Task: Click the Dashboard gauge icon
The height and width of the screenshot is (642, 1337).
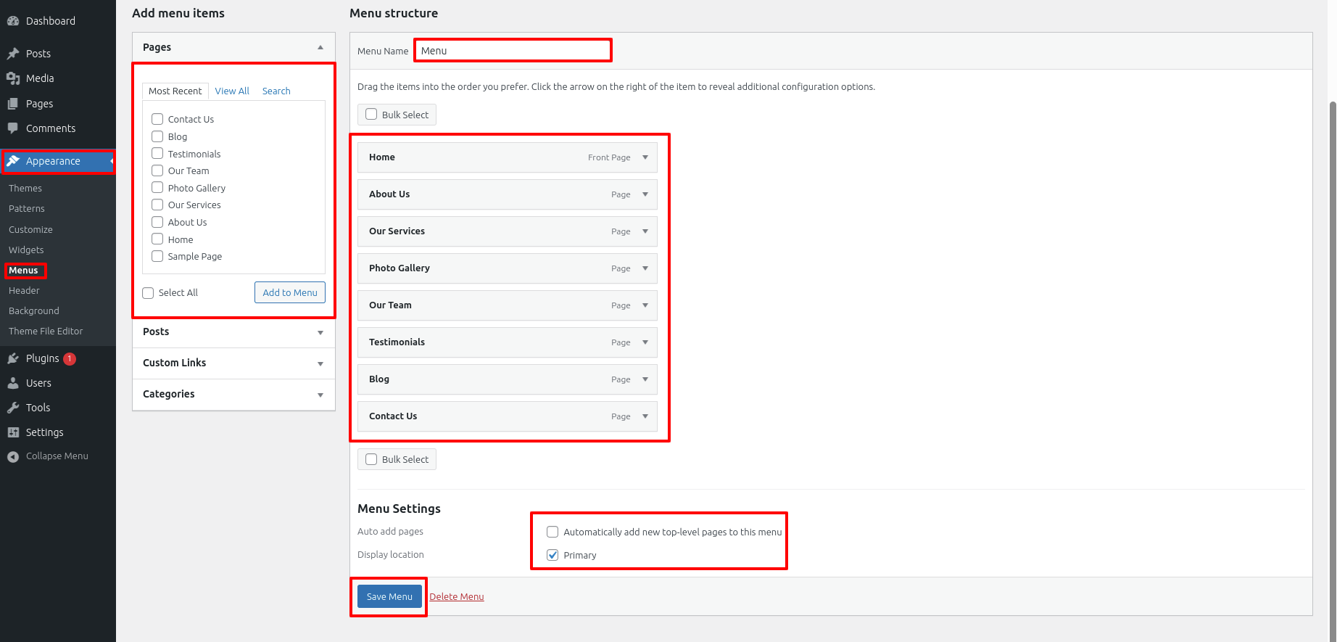Action: click(13, 21)
